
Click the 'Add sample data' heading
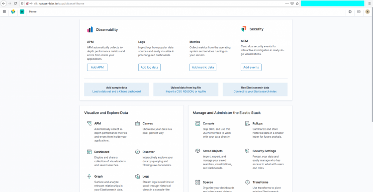pos(116,88)
